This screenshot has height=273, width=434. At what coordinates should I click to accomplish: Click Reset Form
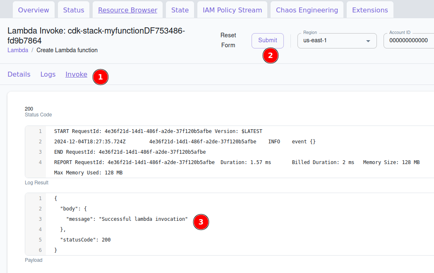pos(228,40)
